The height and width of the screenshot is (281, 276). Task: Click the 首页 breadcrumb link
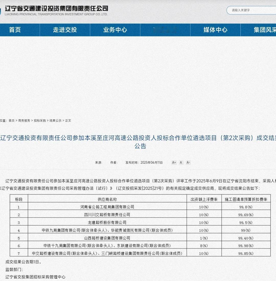(11, 121)
